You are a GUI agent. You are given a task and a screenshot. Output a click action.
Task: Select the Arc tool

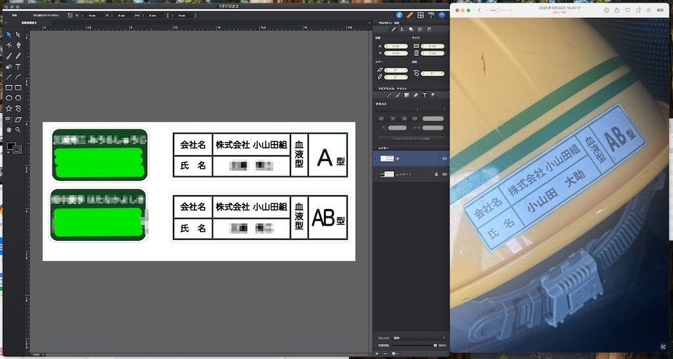point(18,77)
